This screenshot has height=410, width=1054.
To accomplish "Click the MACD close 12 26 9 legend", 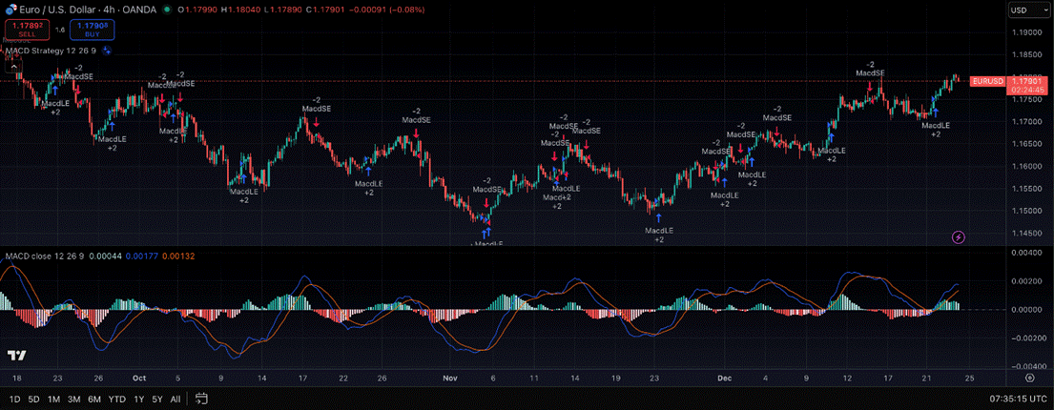I will (x=42, y=256).
